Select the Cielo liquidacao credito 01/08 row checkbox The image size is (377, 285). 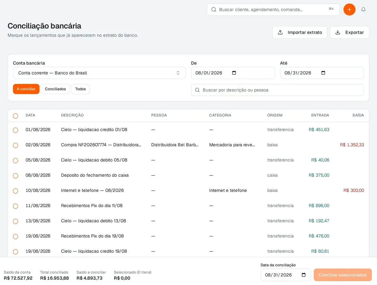click(15, 130)
